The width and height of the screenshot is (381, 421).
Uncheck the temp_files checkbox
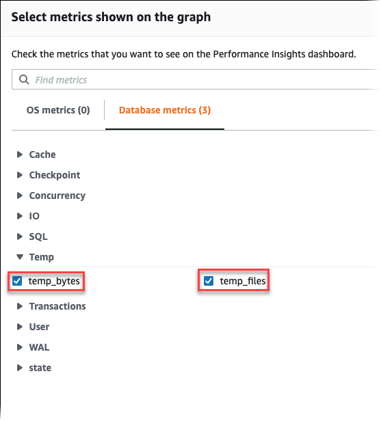(x=209, y=281)
